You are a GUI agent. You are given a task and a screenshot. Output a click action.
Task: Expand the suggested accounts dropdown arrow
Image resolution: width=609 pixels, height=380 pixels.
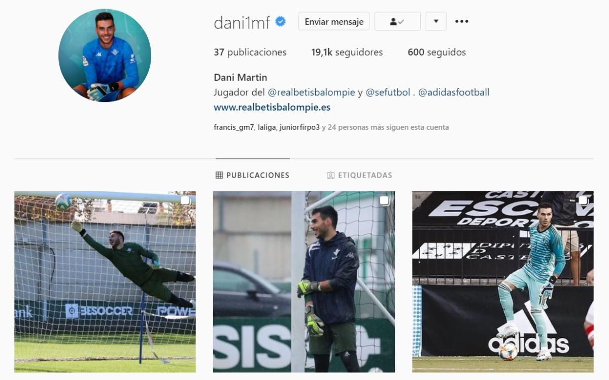click(x=436, y=21)
